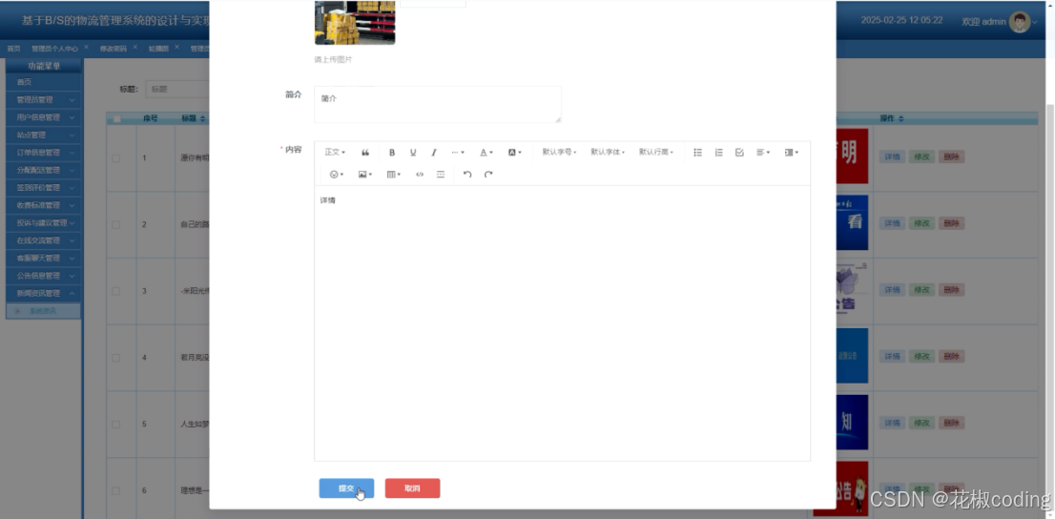Image resolution: width=1055 pixels, height=519 pixels.
Task: Tick the select-all checkbox in table header
Action: tap(116, 119)
